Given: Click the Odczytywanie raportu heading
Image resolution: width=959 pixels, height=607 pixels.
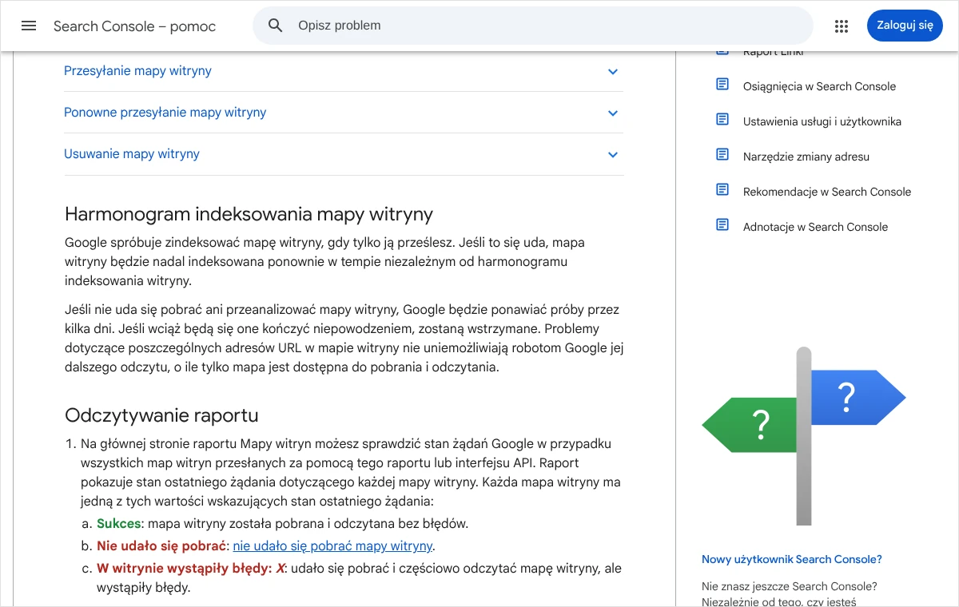Looking at the screenshot, I should [x=161, y=415].
